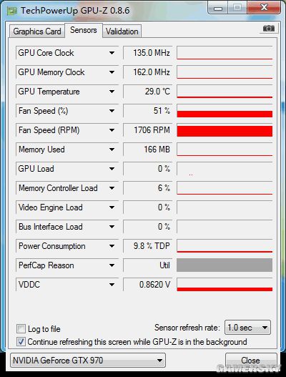Expand the GPU Temperature dropdown arrow
This screenshot has height=377, width=286.
[112, 92]
